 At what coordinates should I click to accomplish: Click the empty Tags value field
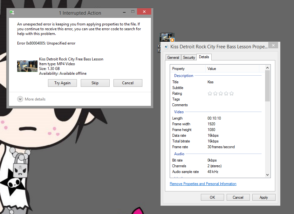pyautogui.click(x=234, y=99)
